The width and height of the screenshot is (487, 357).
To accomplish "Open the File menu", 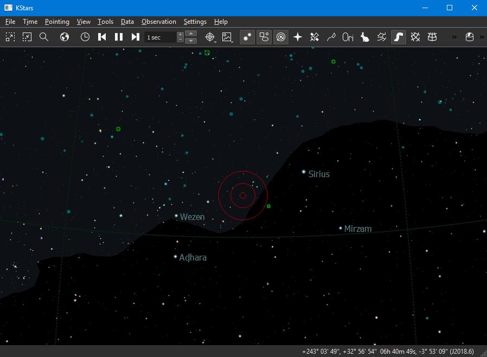I will [x=10, y=22].
